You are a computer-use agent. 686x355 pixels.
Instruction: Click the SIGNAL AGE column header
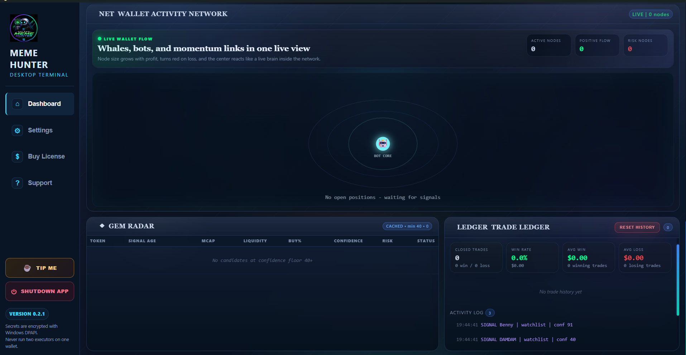142,241
